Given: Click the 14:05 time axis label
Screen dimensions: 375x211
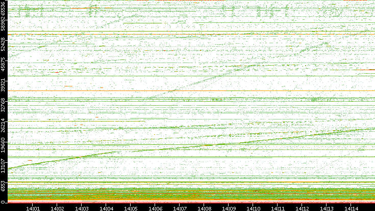Looking at the screenshot, I should (x=130, y=209).
